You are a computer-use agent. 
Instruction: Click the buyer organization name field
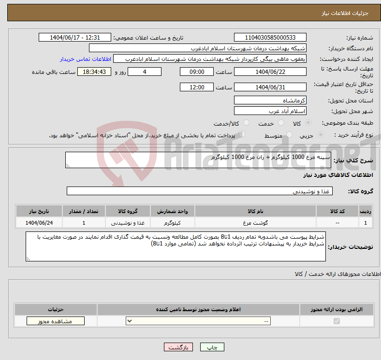click(x=197, y=48)
